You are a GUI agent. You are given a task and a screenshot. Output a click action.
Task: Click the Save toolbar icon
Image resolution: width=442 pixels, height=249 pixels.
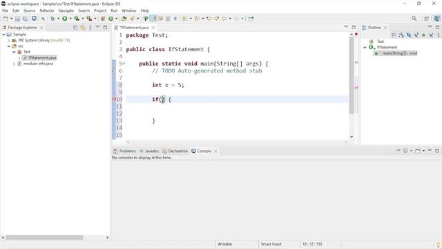tap(17, 19)
